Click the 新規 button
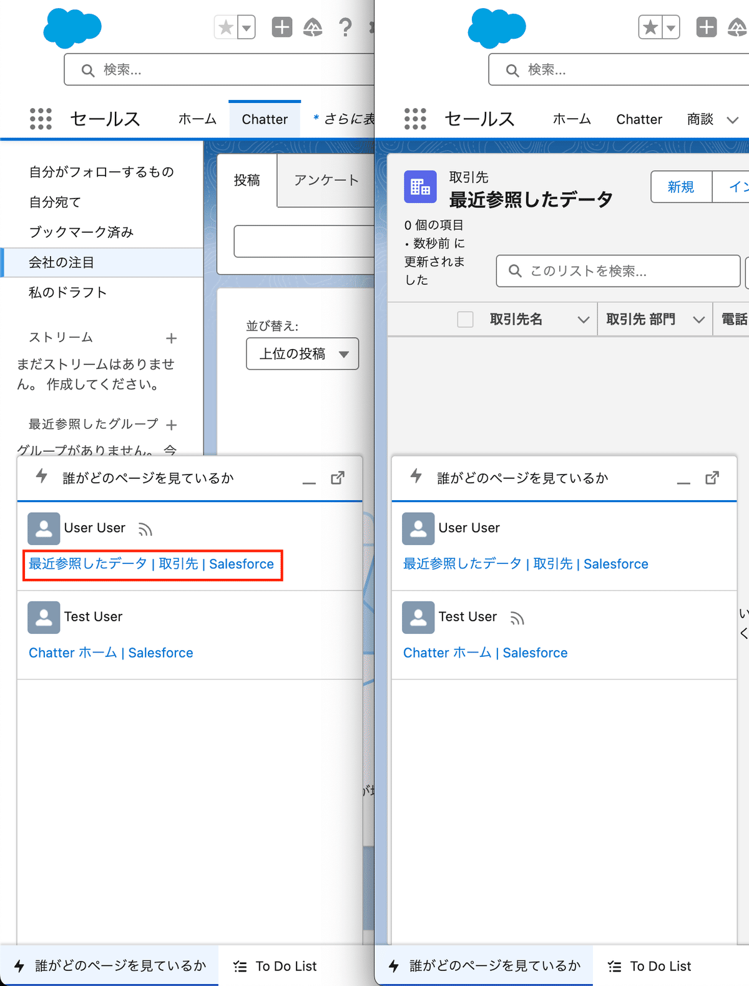Image resolution: width=749 pixels, height=986 pixels. click(x=681, y=187)
